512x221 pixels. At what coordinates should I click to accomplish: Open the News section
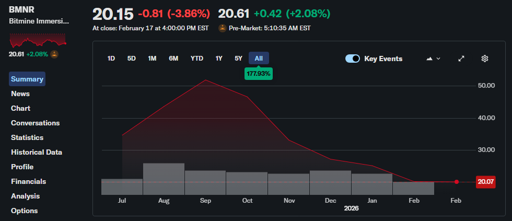pos(20,94)
